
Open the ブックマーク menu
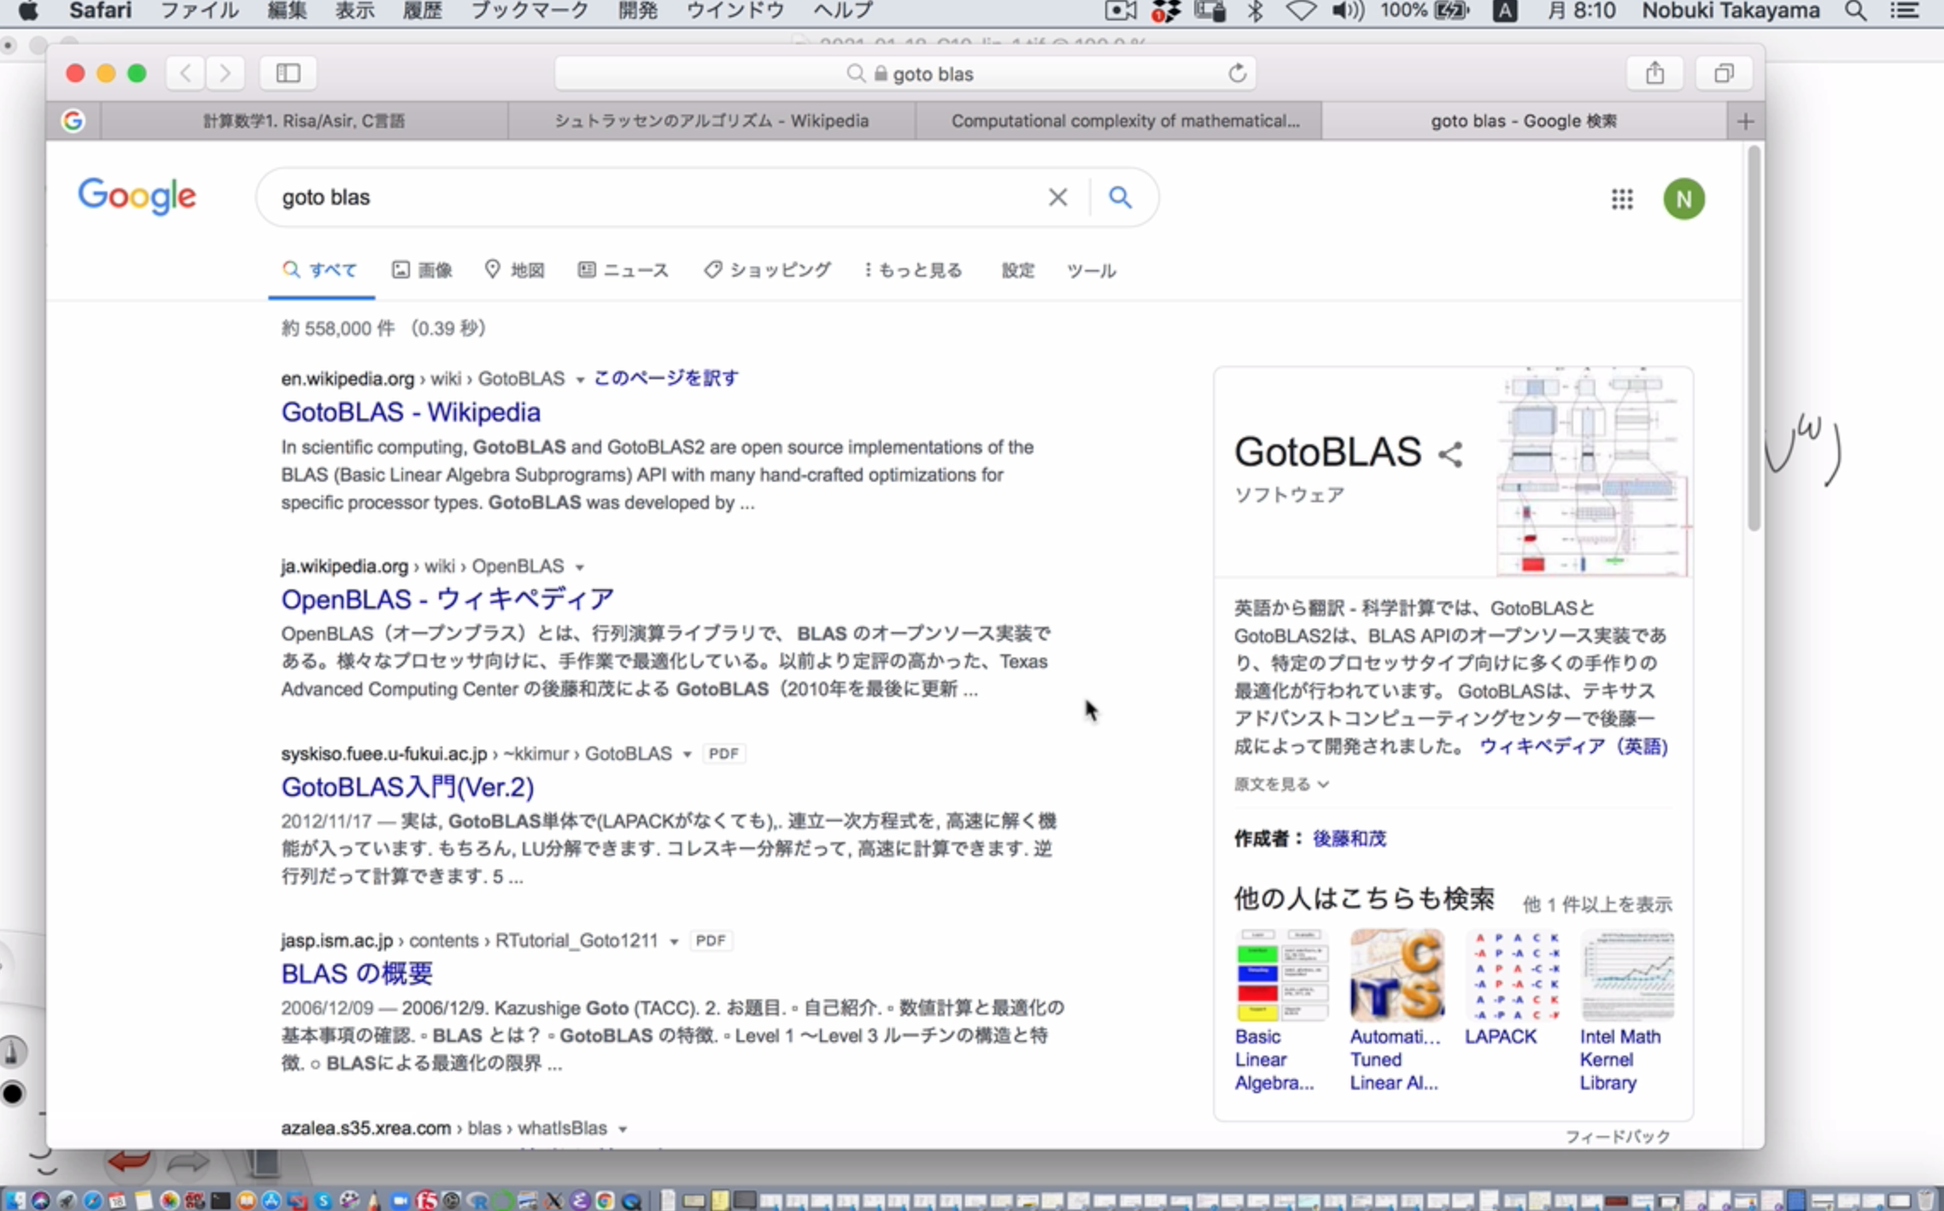530,10
